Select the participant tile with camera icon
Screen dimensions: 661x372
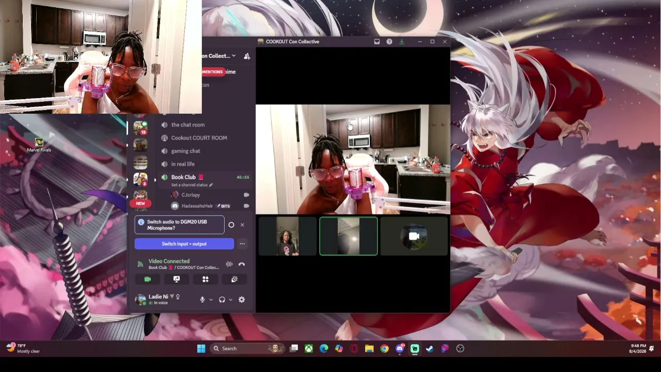click(x=414, y=236)
